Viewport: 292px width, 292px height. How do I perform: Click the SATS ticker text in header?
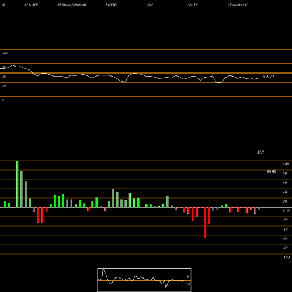pos(193,5)
